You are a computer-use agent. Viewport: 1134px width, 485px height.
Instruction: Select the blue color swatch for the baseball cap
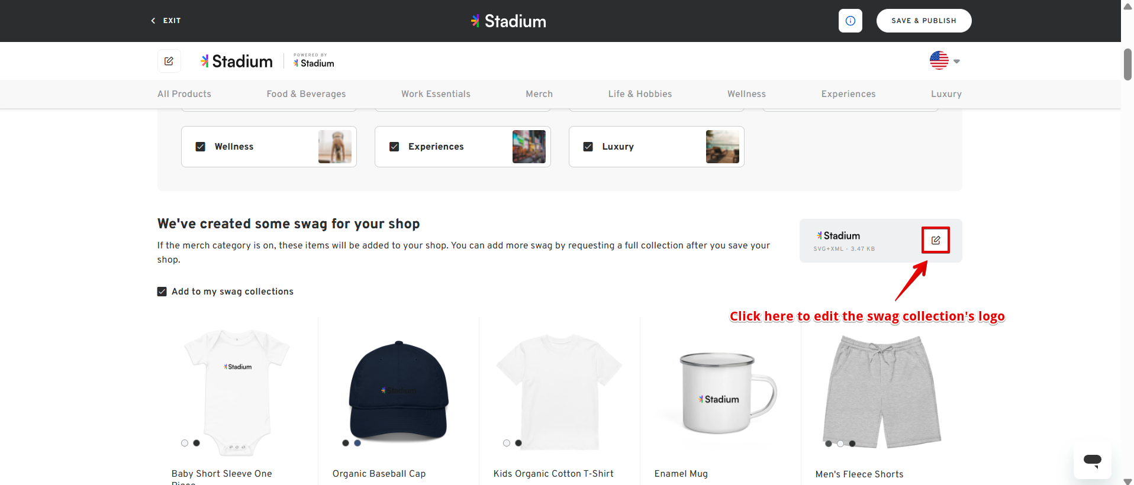click(357, 443)
